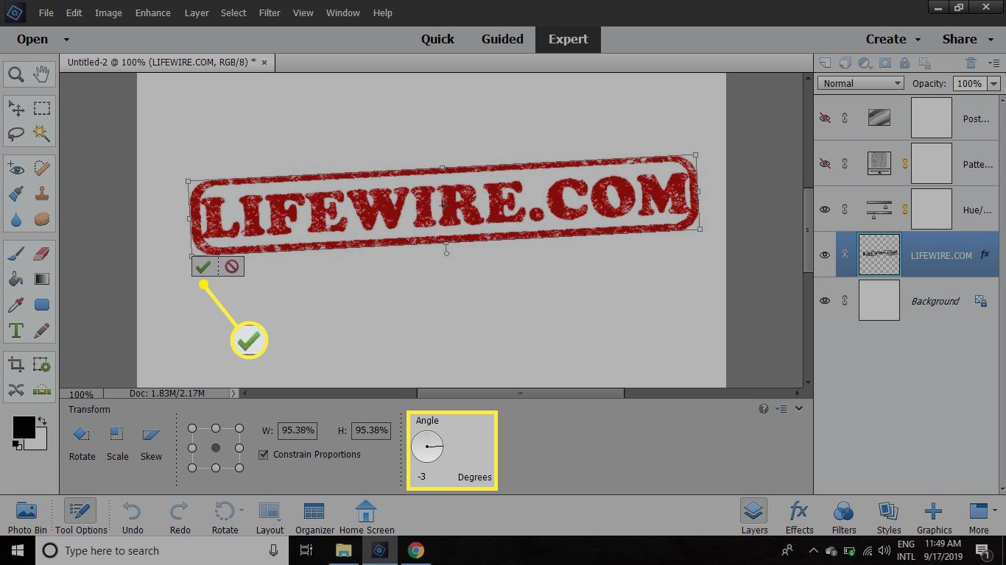The height and width of the screenshot is (565, 1006).
Task: Delete layer using the trash icon
Action: [x=971, y=63]
